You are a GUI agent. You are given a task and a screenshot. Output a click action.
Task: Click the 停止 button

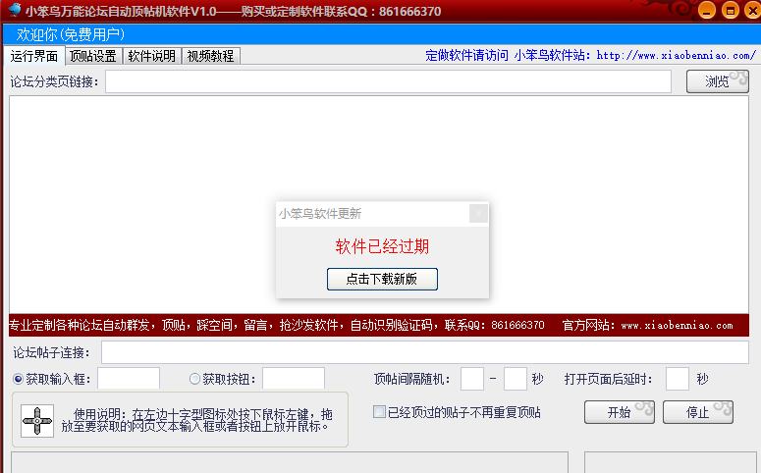click(698, 412)
